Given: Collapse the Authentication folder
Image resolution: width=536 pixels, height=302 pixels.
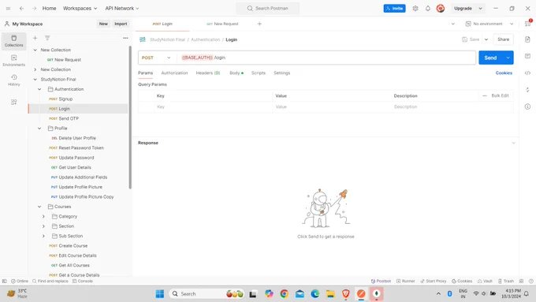Looking at the screenshot, I should pos(39,89).
